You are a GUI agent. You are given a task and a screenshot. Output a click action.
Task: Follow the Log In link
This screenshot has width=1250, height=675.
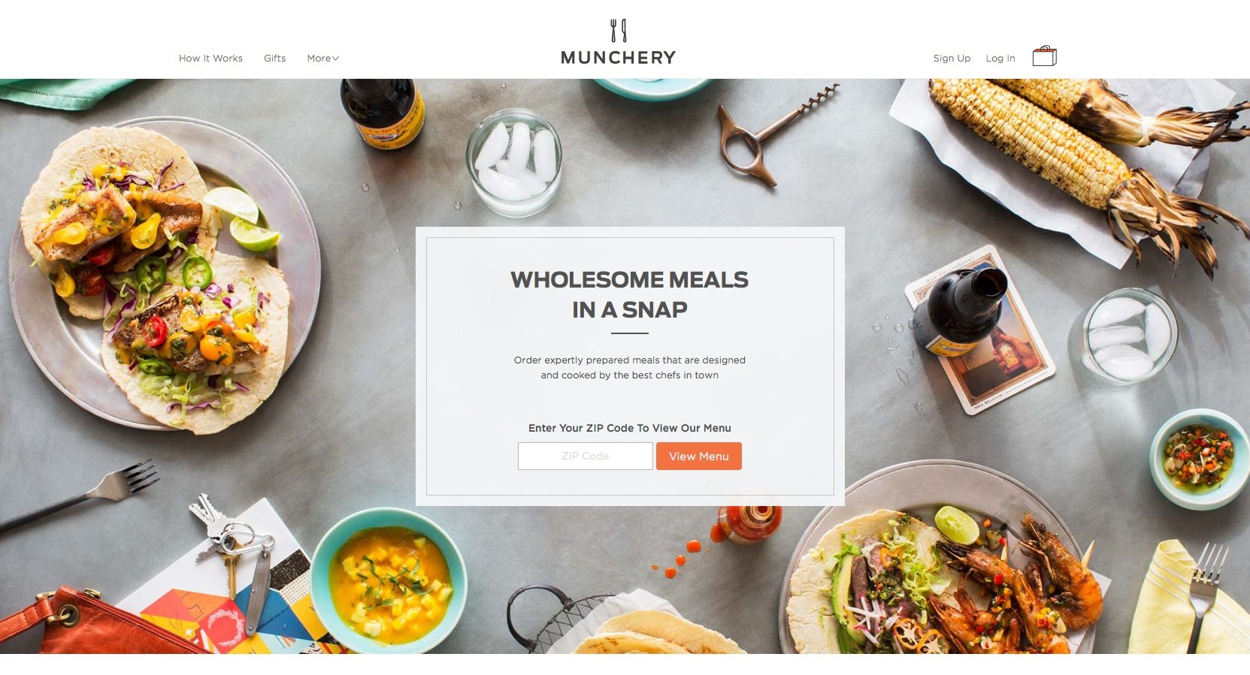click(1000, 59)
